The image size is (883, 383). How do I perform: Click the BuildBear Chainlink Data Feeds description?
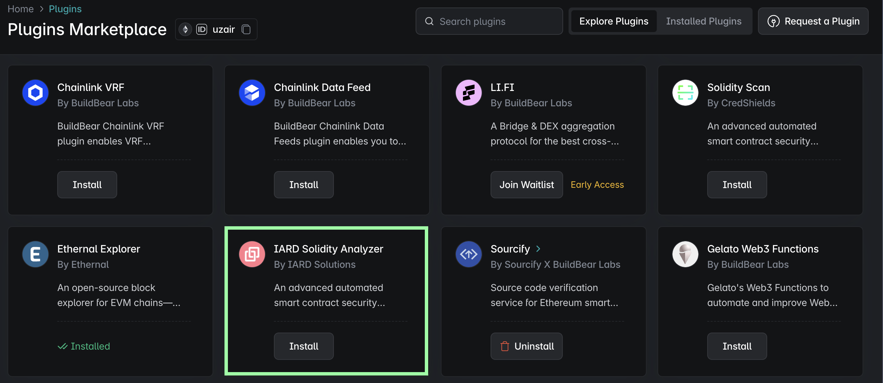pyautogui.click(x=340, y=134)
